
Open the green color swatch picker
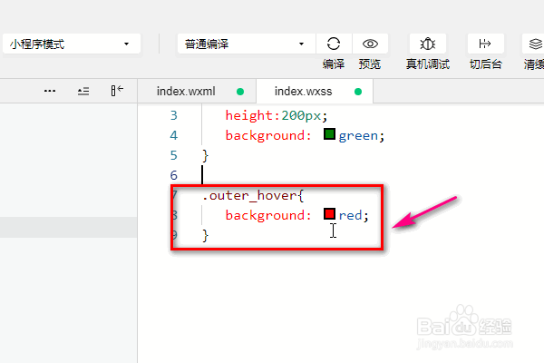[329, 134]
